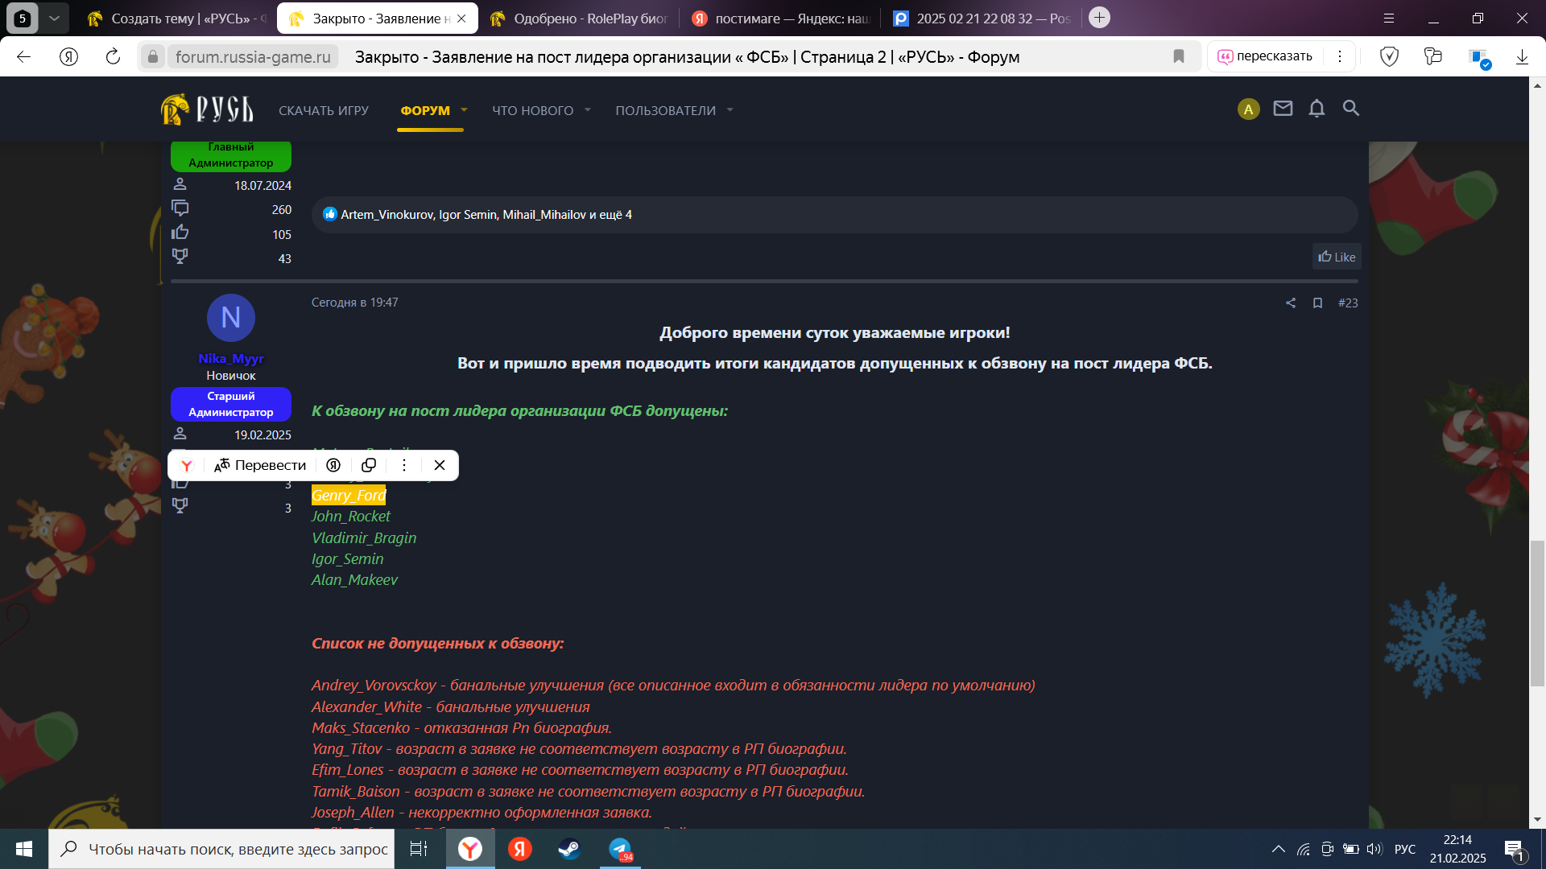
Task: Expand the ЧТО НОВОГО dropdown arrow
Action: click(x=588, y=110)
